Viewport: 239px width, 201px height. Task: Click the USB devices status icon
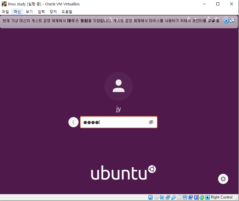tap(174, 197)
